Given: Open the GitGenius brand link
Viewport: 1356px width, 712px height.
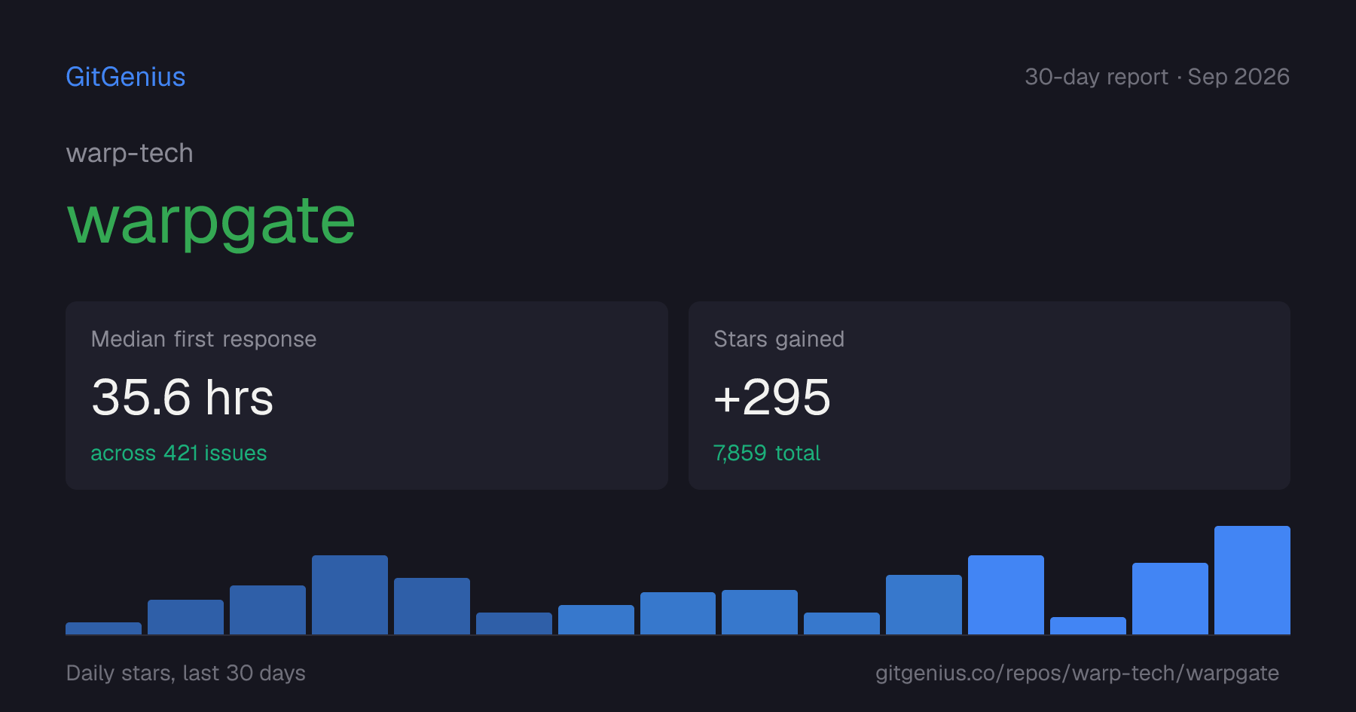Looking at the screenshot, I should tap(126, 77).
